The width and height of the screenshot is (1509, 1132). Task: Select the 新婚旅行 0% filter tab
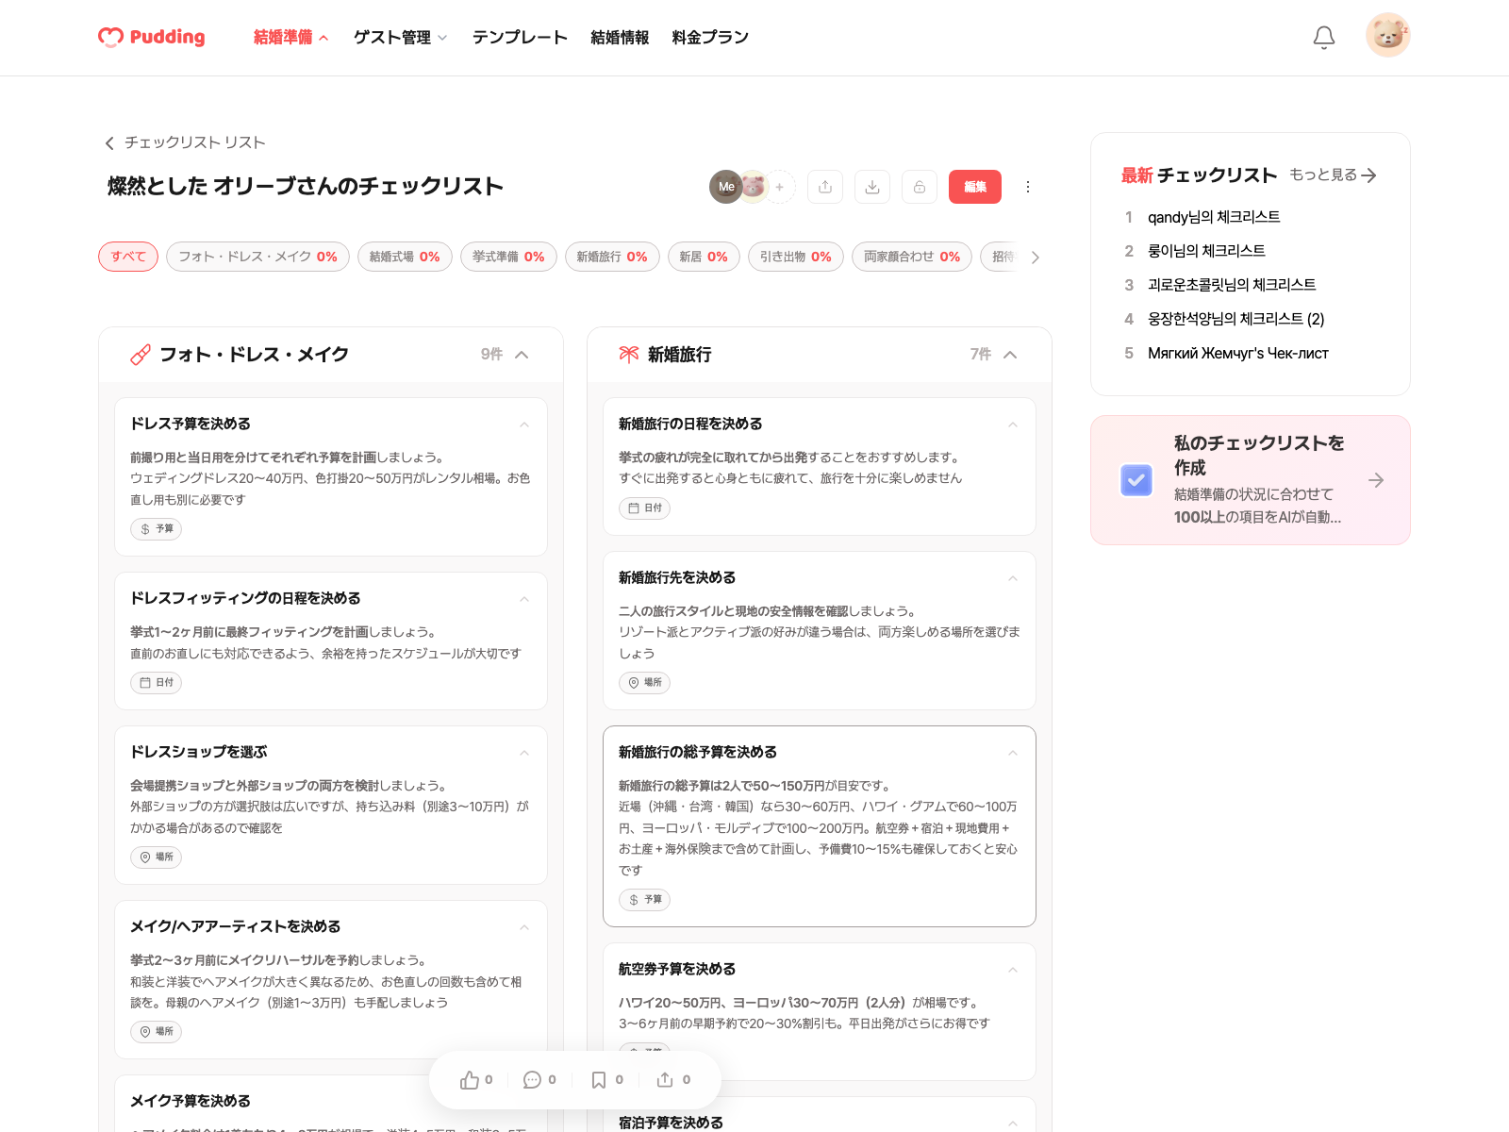[x=612, y=257]
